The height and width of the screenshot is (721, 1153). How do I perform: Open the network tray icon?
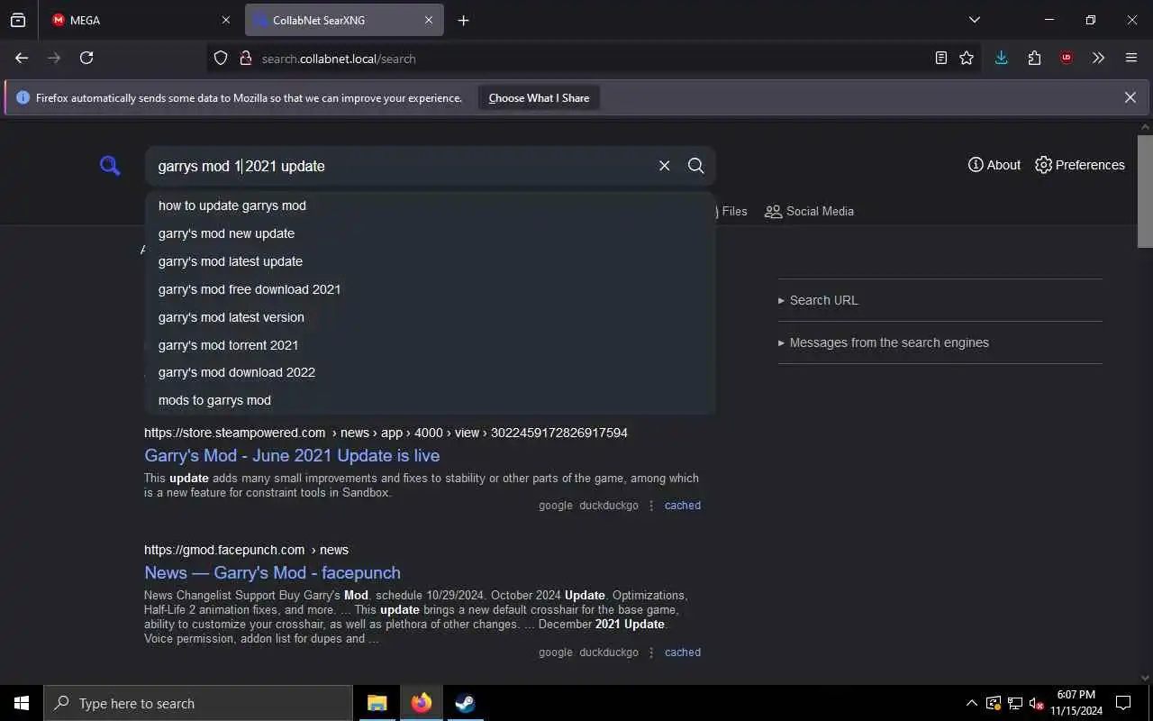[x=1014, y=703]
